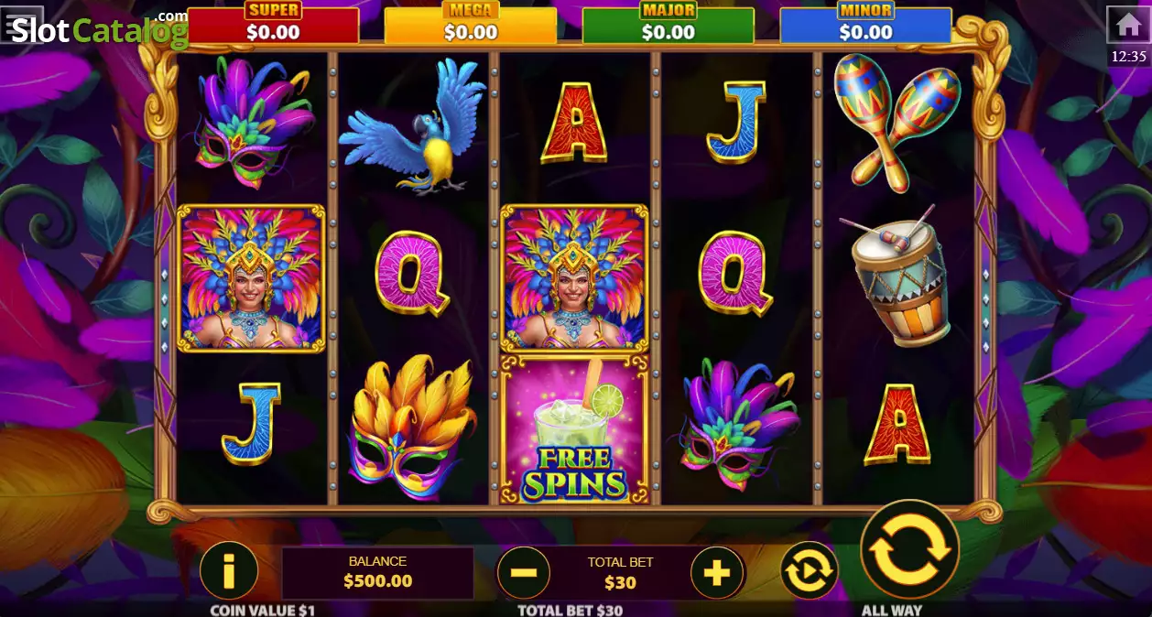Screen dimensions: 1152x617
Task: Open the MEGA jackpot panel
Action: [x=471, y=24]
